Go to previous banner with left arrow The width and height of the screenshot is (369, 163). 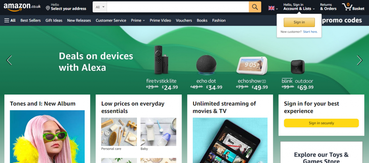pos(9,60)
